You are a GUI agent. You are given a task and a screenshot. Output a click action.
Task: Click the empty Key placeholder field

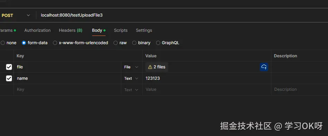tap(67, 90)
